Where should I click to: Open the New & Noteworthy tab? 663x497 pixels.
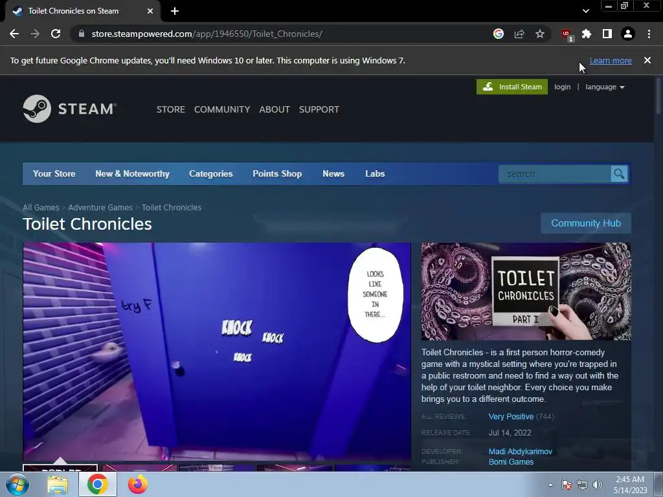tap(132, 173)
